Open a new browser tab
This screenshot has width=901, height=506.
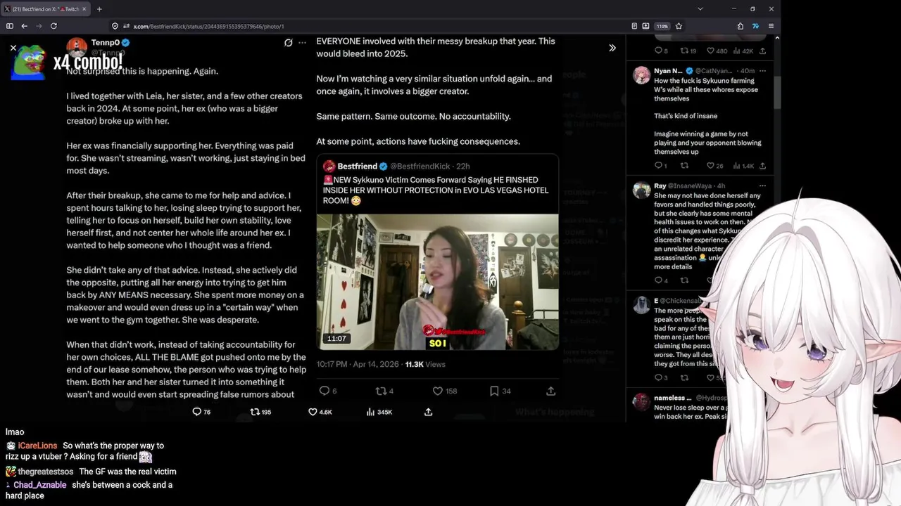pyautogui.click(x=99, y=9)
